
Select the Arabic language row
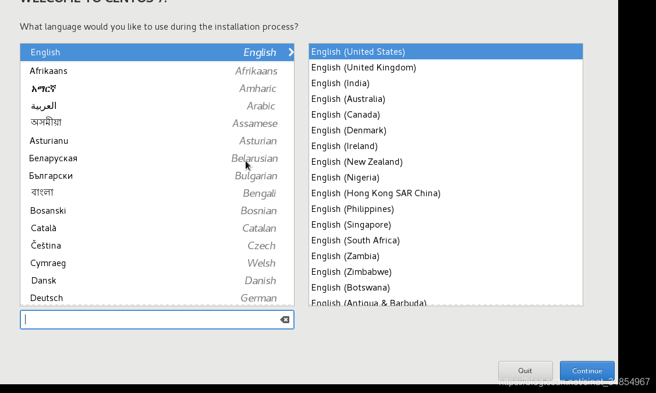click(157, 106)
